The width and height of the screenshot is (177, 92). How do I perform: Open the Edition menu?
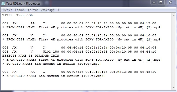click(20, 10)
